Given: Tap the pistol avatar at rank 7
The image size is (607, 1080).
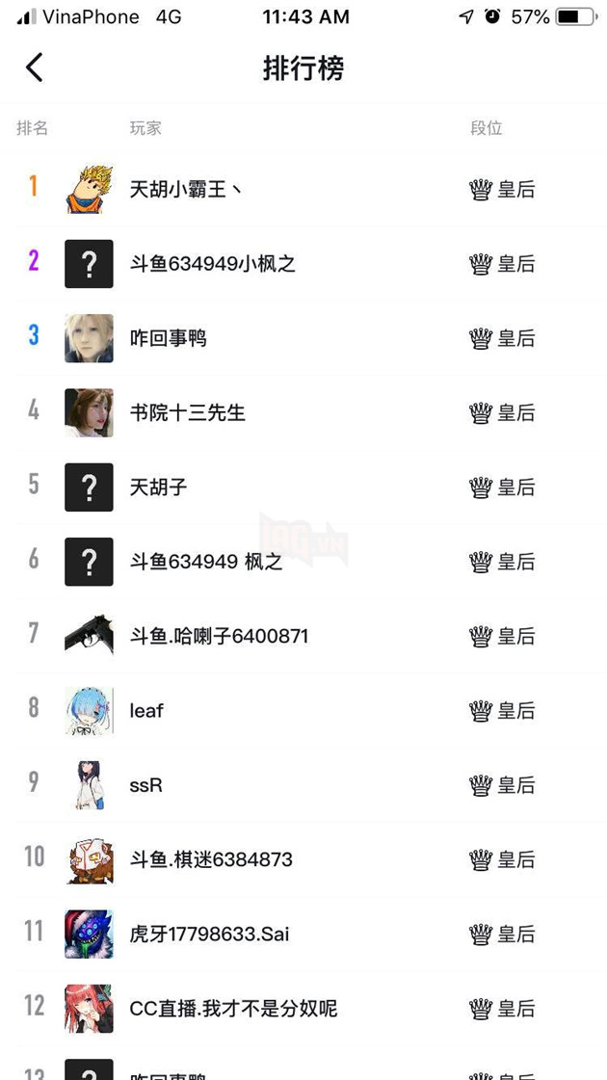Looking at the screenshot, I should click(89, 636).
